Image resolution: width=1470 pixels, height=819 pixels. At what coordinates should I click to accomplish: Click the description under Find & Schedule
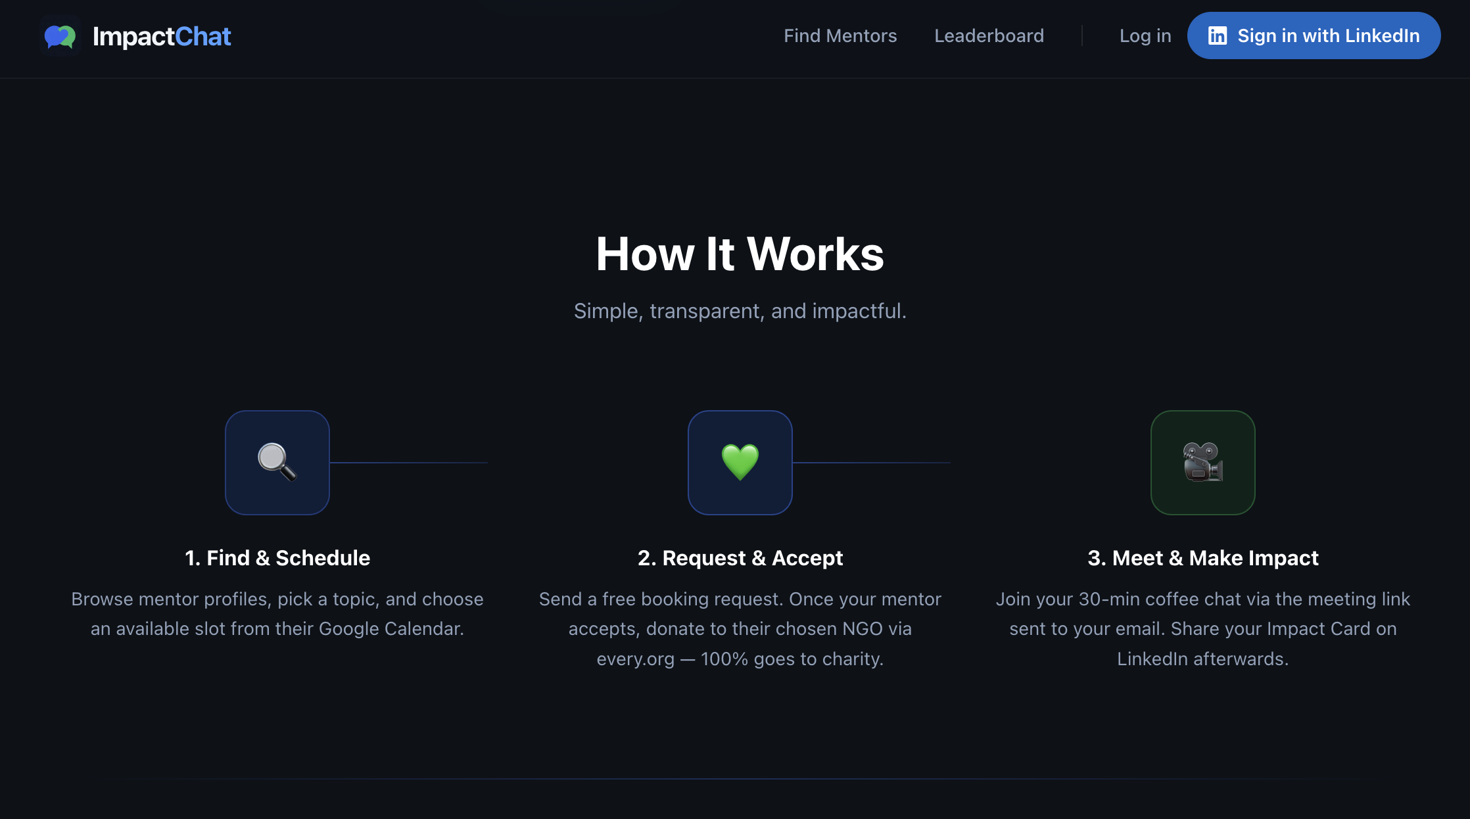(x=277, y=613)
